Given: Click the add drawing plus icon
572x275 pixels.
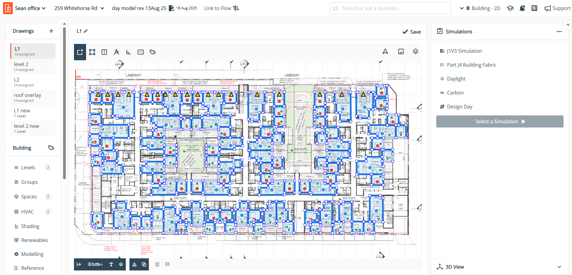Looking at the screenshot, I should coord(51,31).
